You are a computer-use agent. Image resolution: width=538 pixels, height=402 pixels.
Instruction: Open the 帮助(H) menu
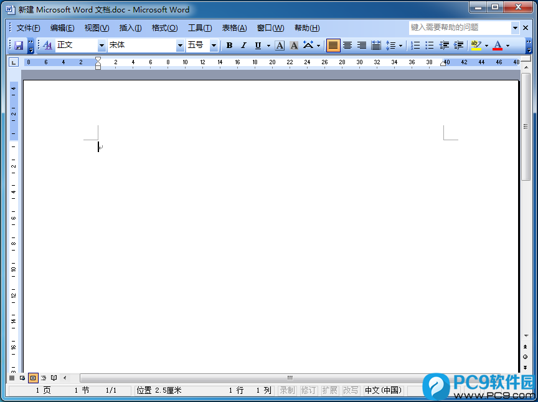(x=307, y=28)
